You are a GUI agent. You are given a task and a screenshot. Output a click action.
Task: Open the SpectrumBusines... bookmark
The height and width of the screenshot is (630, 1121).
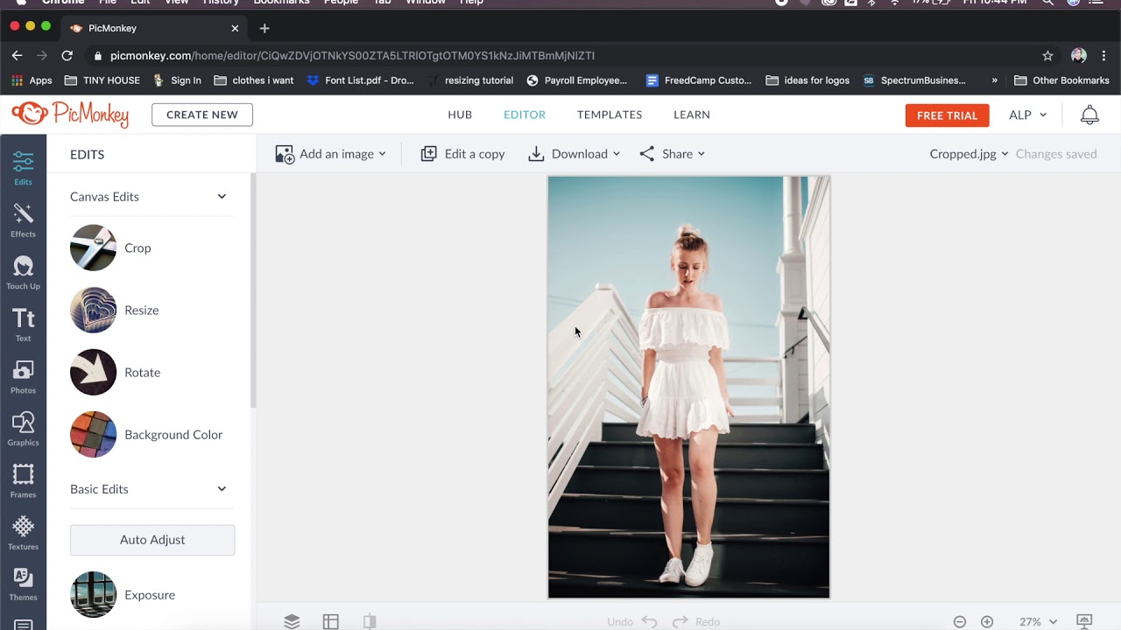914,80
